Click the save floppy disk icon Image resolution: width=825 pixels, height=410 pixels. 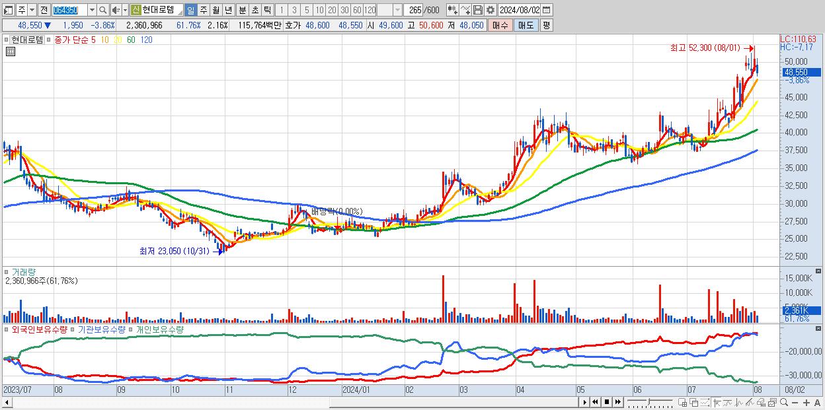point(477,10)
